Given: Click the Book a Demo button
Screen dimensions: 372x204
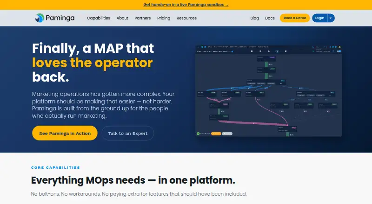Looking at the screenshot, I should click(295, 18).
